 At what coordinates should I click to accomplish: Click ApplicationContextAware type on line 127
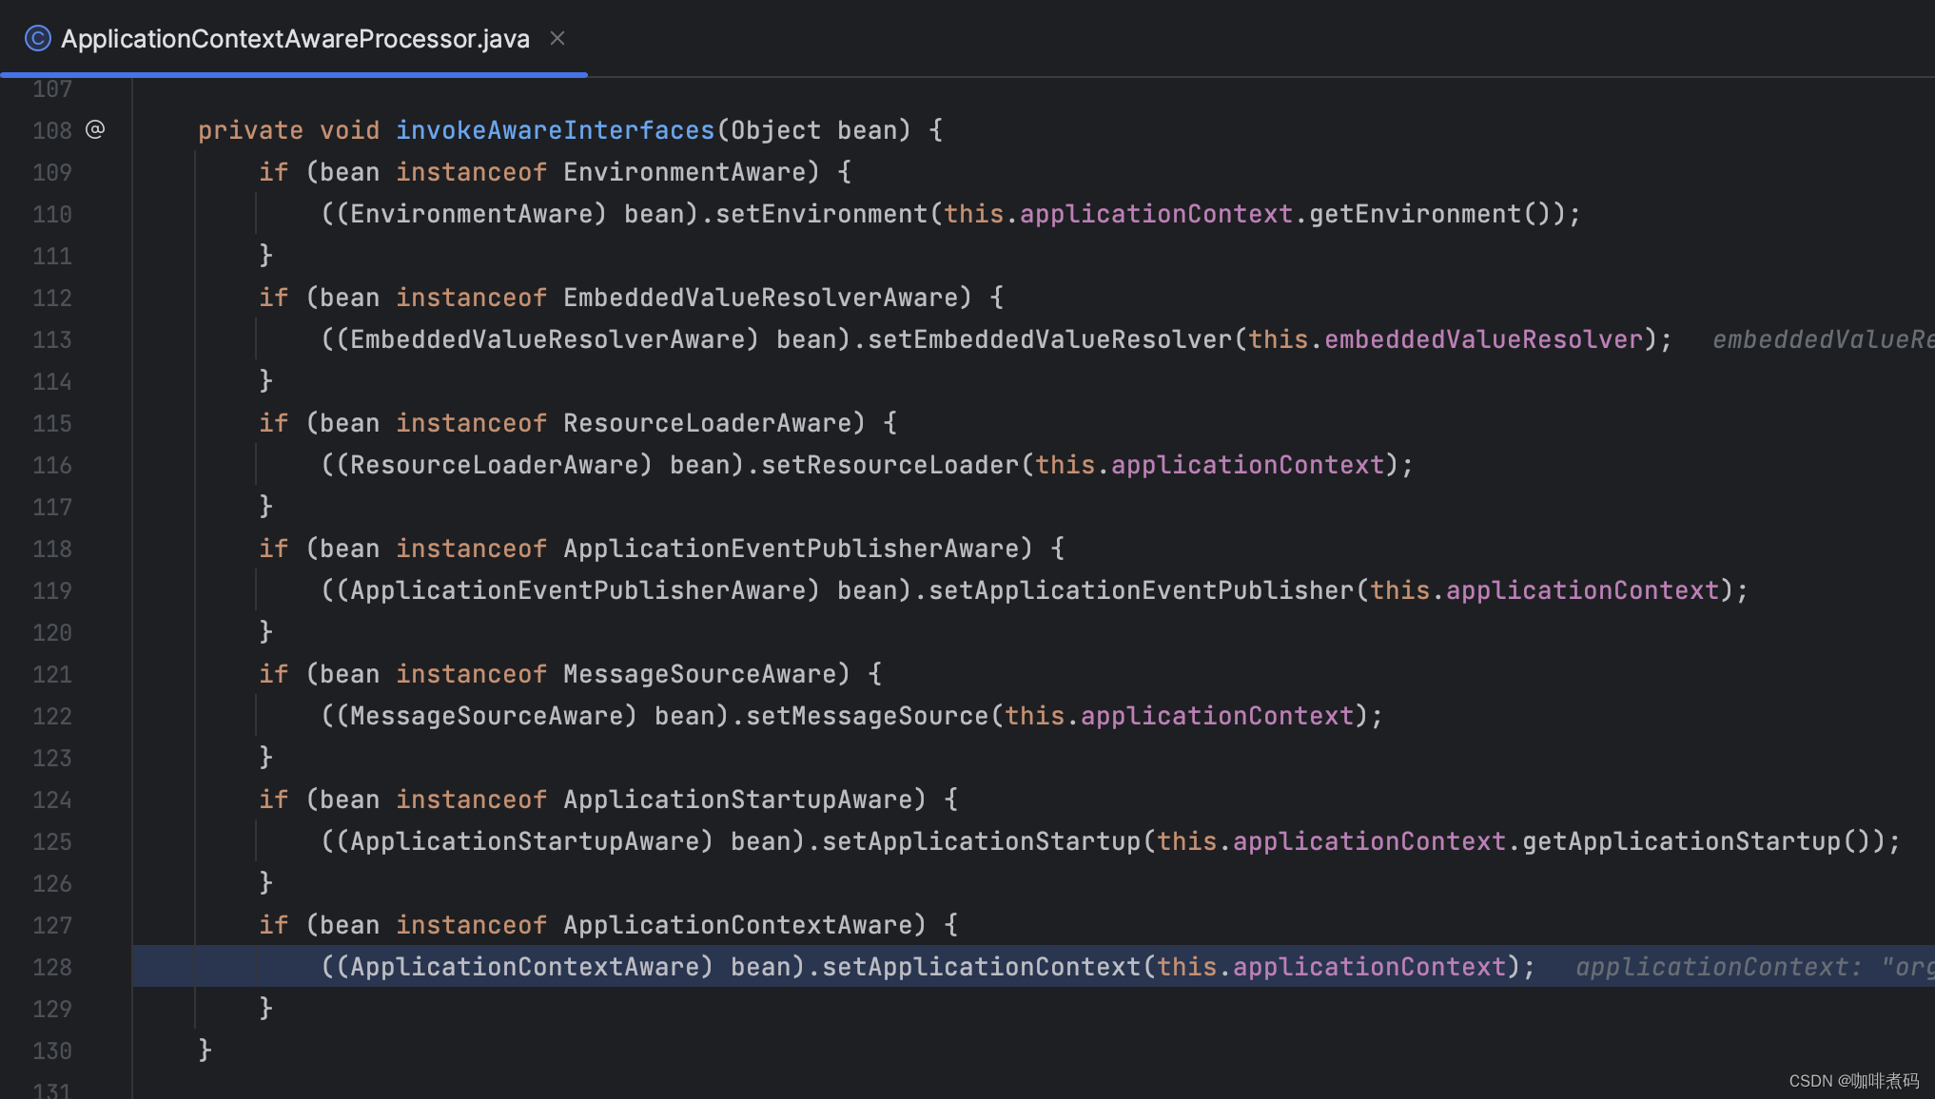[738, 925]
